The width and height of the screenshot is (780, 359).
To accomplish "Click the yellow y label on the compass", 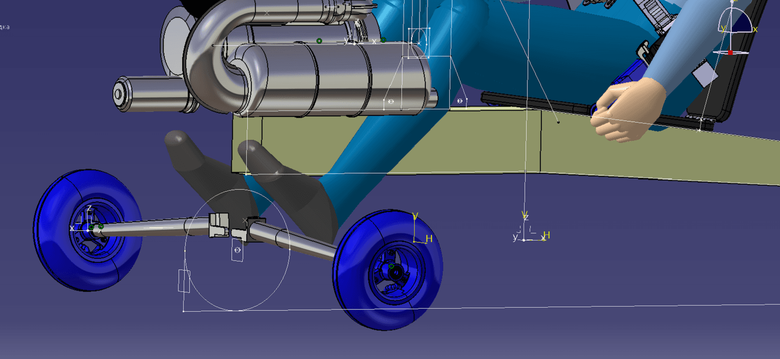I will tap(723, 29).
